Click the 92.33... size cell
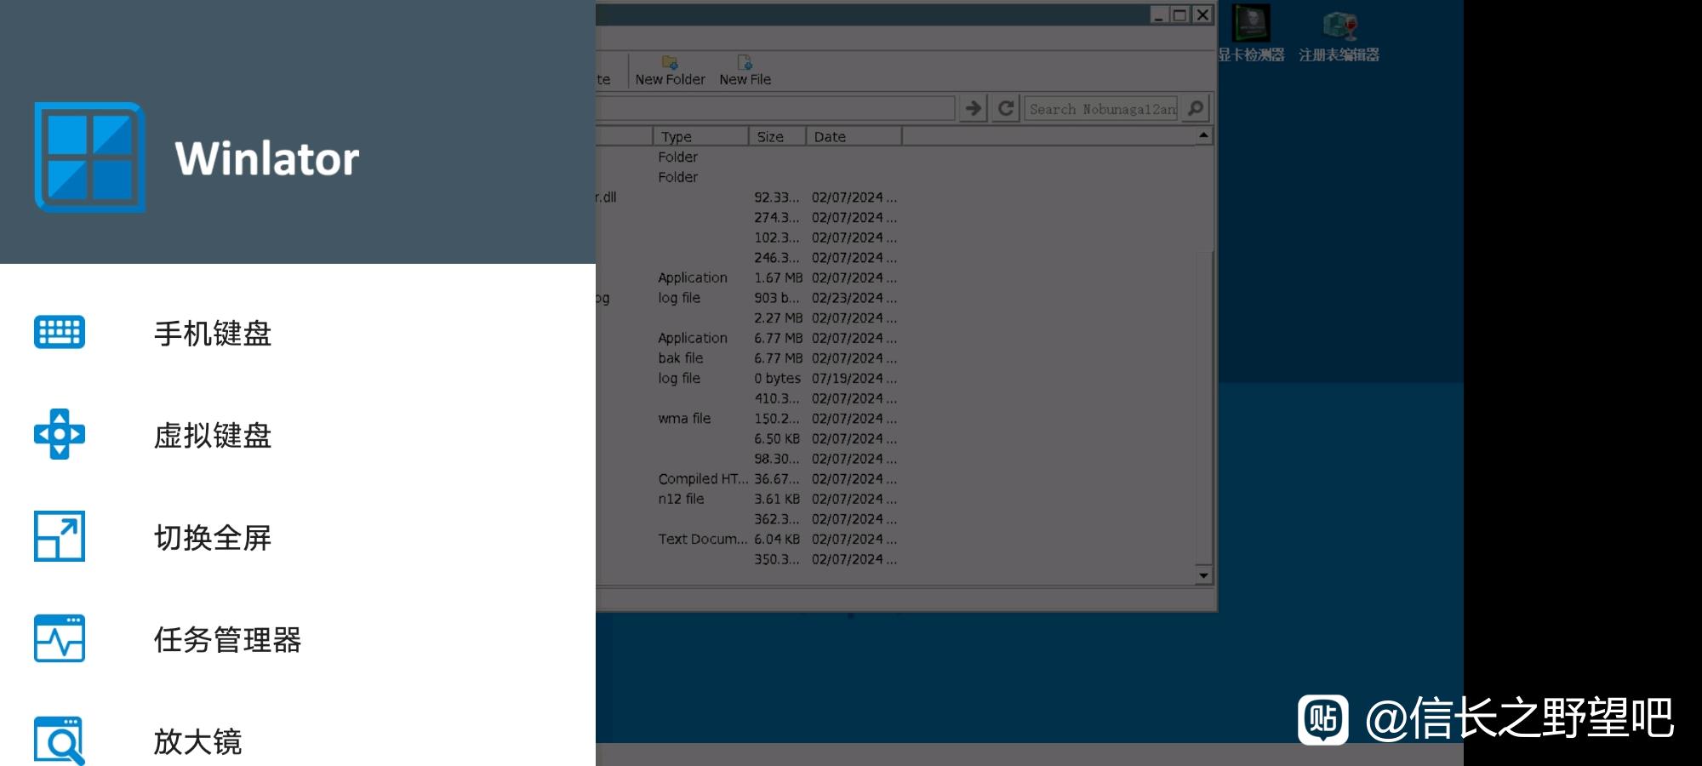1702x766 pixels. pyautogui.click(x=777, y=197)
